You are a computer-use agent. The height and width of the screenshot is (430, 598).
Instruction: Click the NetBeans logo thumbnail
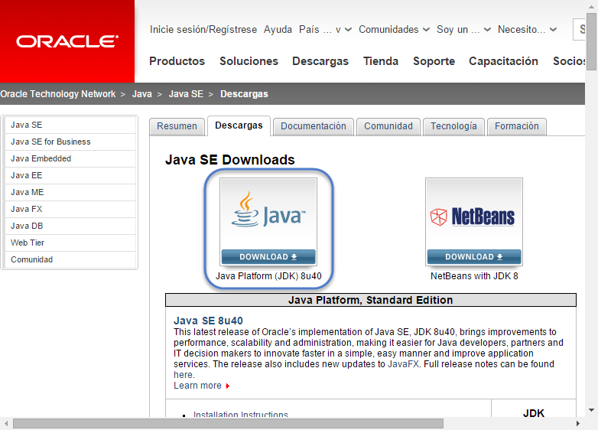(x=474, y=214)
